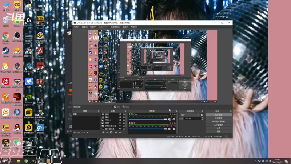Click the Studio Mode button in the Controls dock
Screen dimensions: 291x164
coord(219,125)
